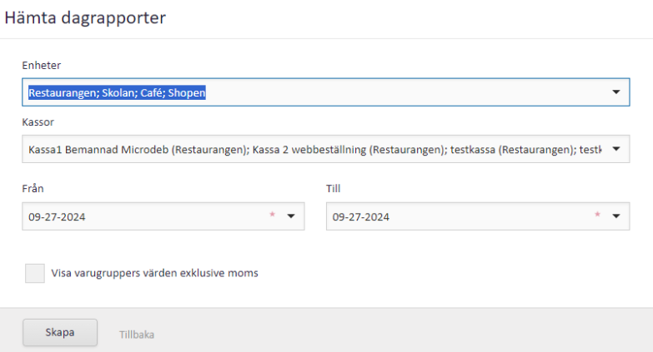Click the Till date field 09-27-2024
Image resolution: width=653 pixels, height=352 pixels.
coord(361,217)
